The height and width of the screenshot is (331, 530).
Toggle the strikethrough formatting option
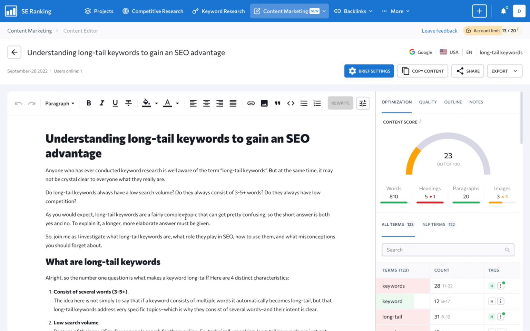pos(128,103)
